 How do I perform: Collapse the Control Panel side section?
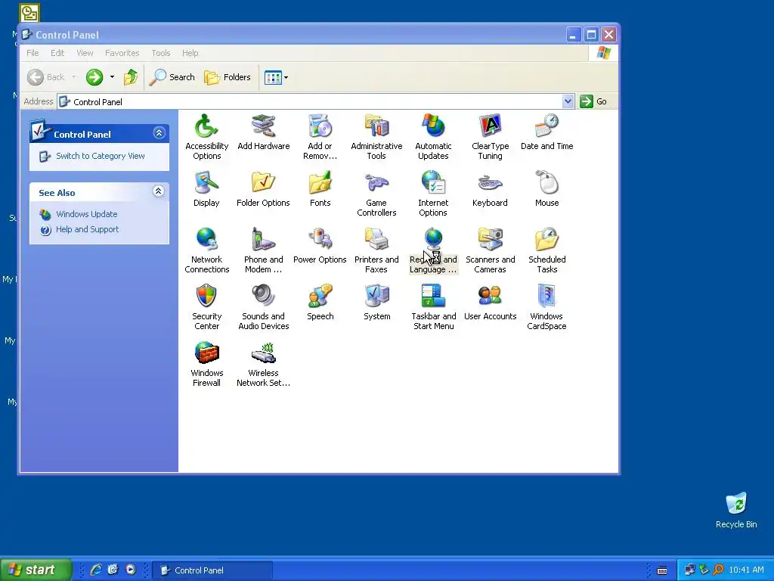(x=159, y=133)
